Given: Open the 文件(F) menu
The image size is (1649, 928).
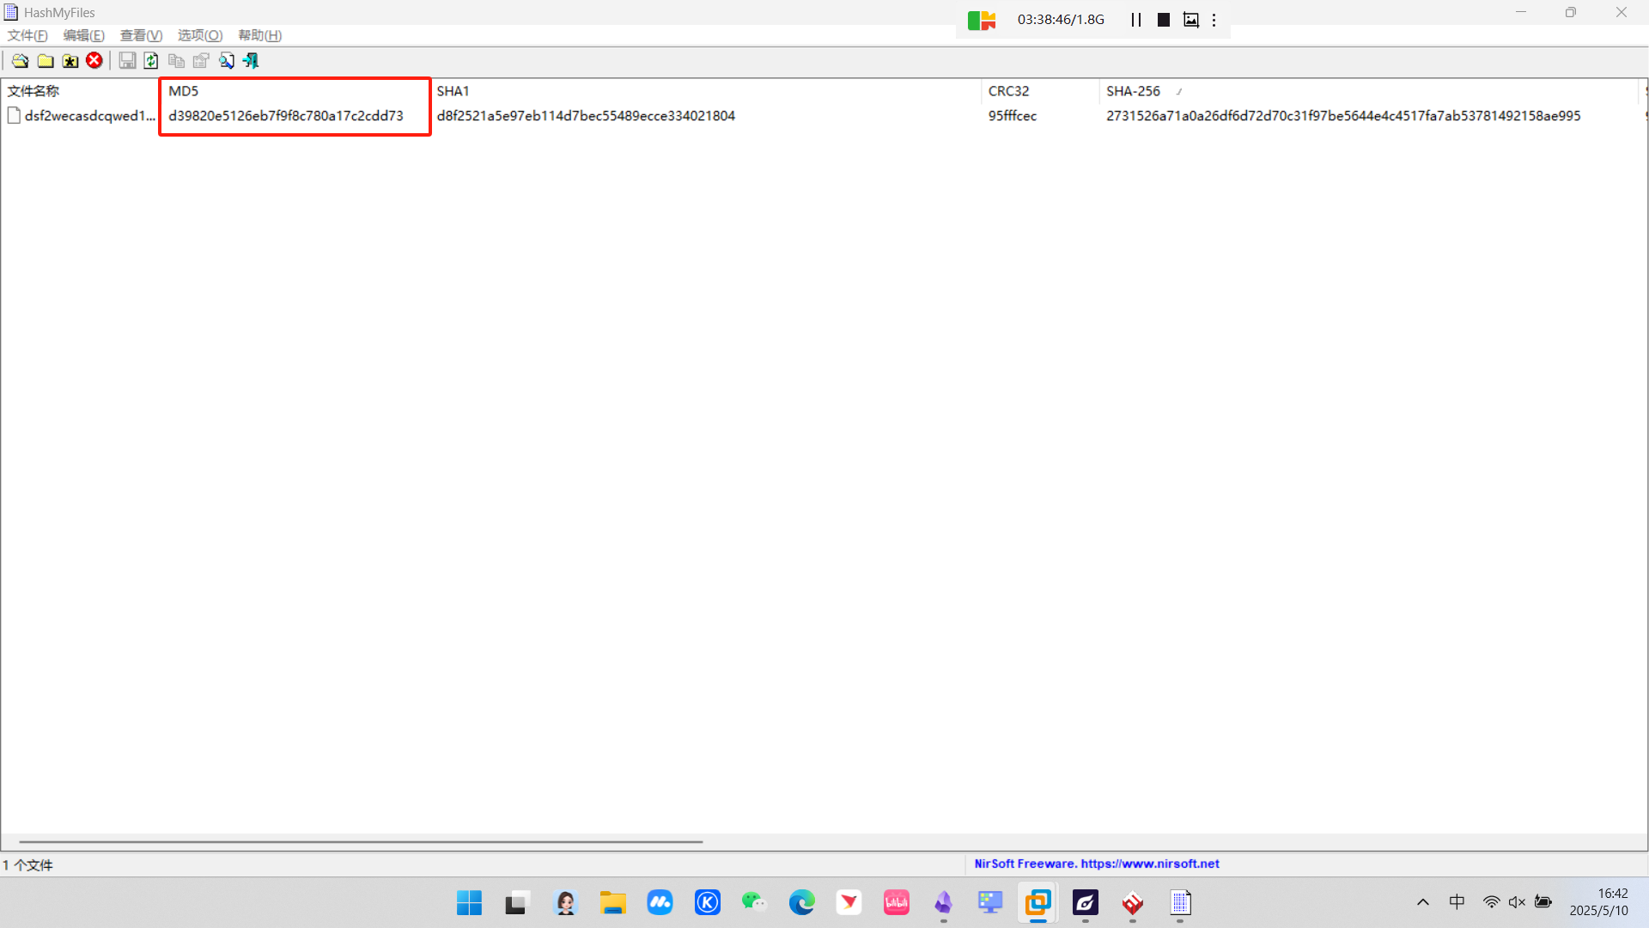Looking at the screenshot, I should (27, 35).
